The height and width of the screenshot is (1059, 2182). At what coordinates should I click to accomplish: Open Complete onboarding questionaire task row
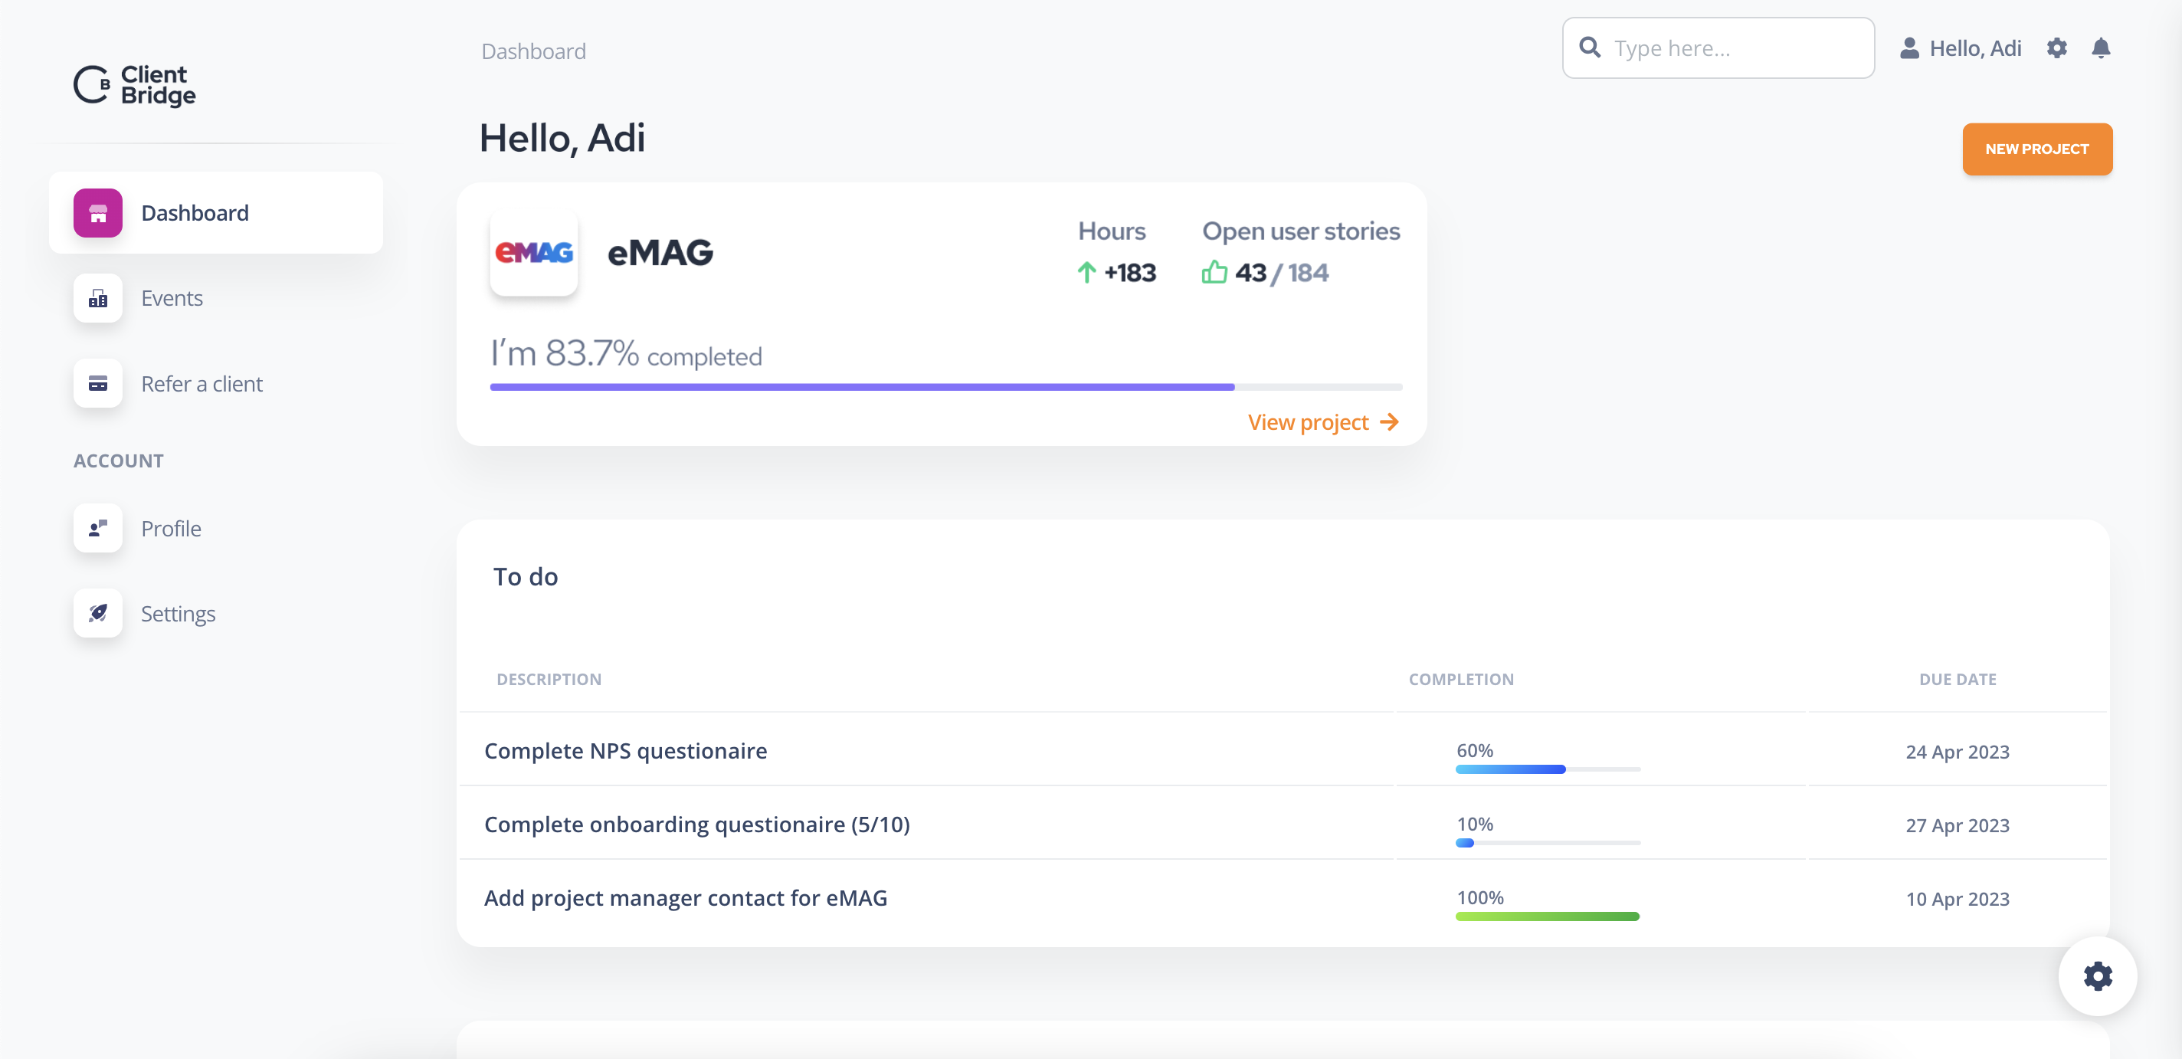(696, 825)
